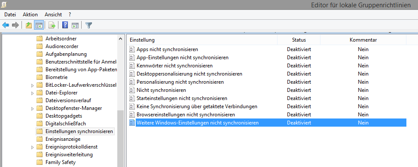Select the Family Safety tree folder

pos(61,162)
